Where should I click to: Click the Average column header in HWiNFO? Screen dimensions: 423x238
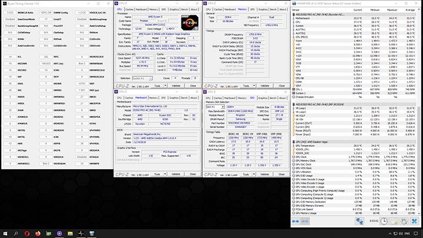pos(410,10)
